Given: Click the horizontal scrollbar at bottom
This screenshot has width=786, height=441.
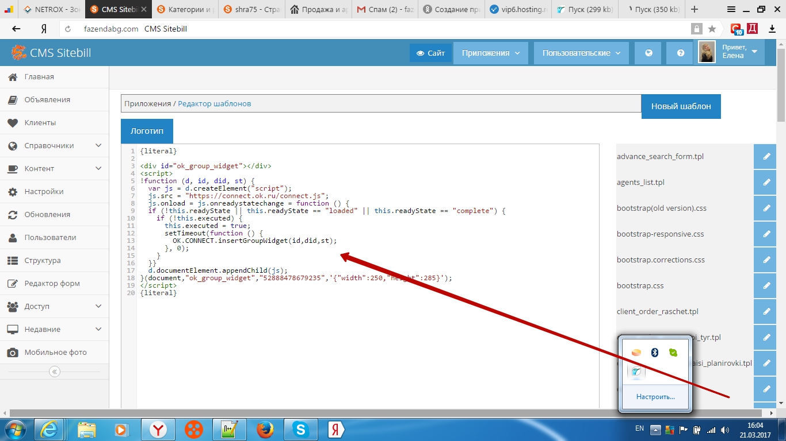Looking at the screenshot, I should pyautogui.click(x=385, y=413).
